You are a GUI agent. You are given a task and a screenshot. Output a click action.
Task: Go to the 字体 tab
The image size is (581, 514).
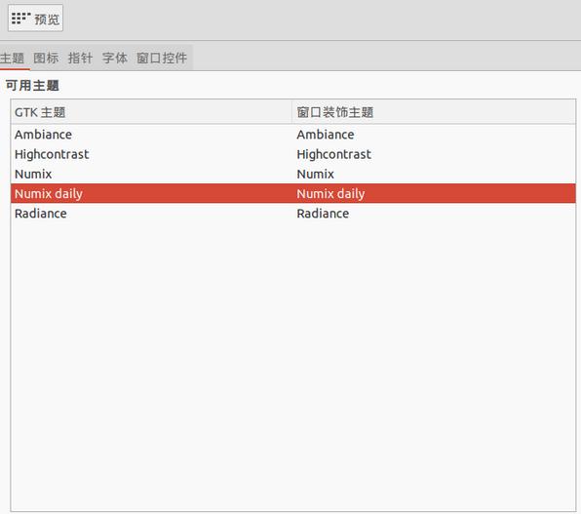pos(115,59)
